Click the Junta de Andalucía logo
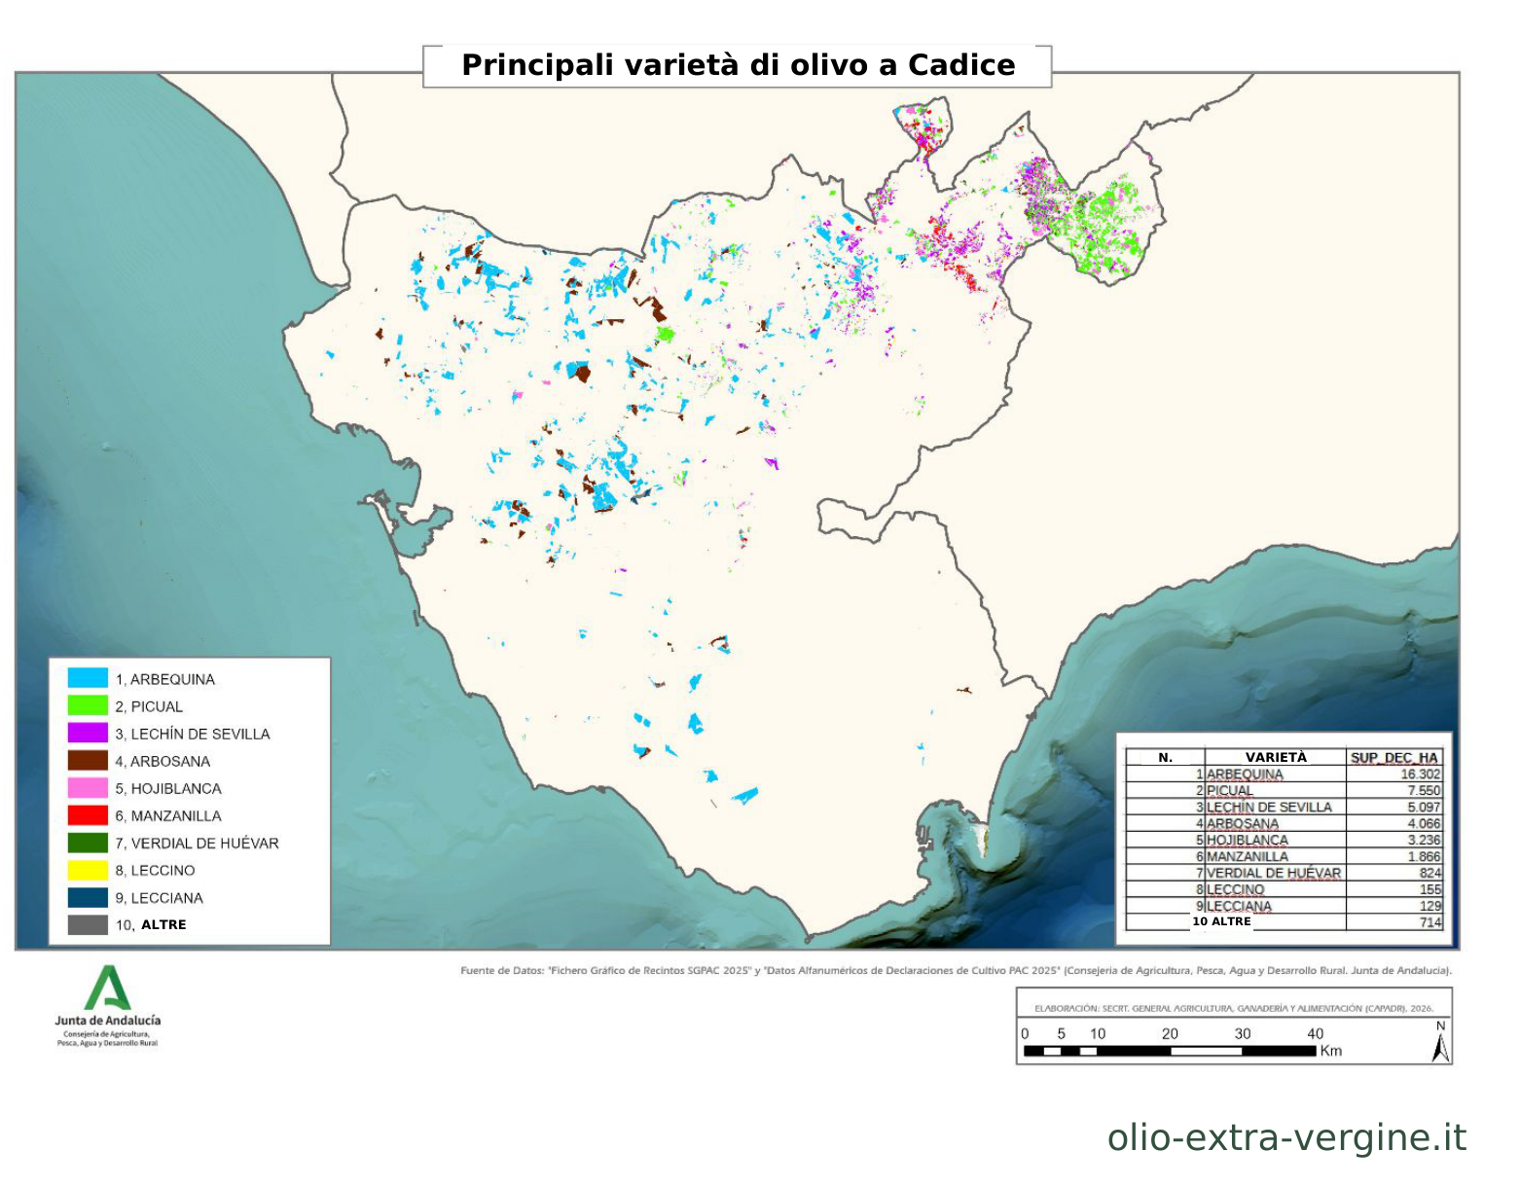 pyautogui.click(x=108, y=1006)
